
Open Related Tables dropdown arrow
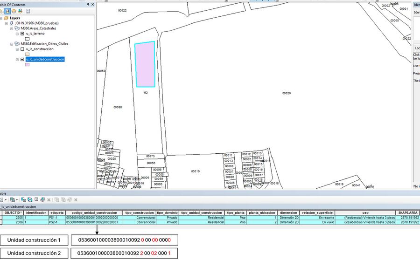[17, 199]
